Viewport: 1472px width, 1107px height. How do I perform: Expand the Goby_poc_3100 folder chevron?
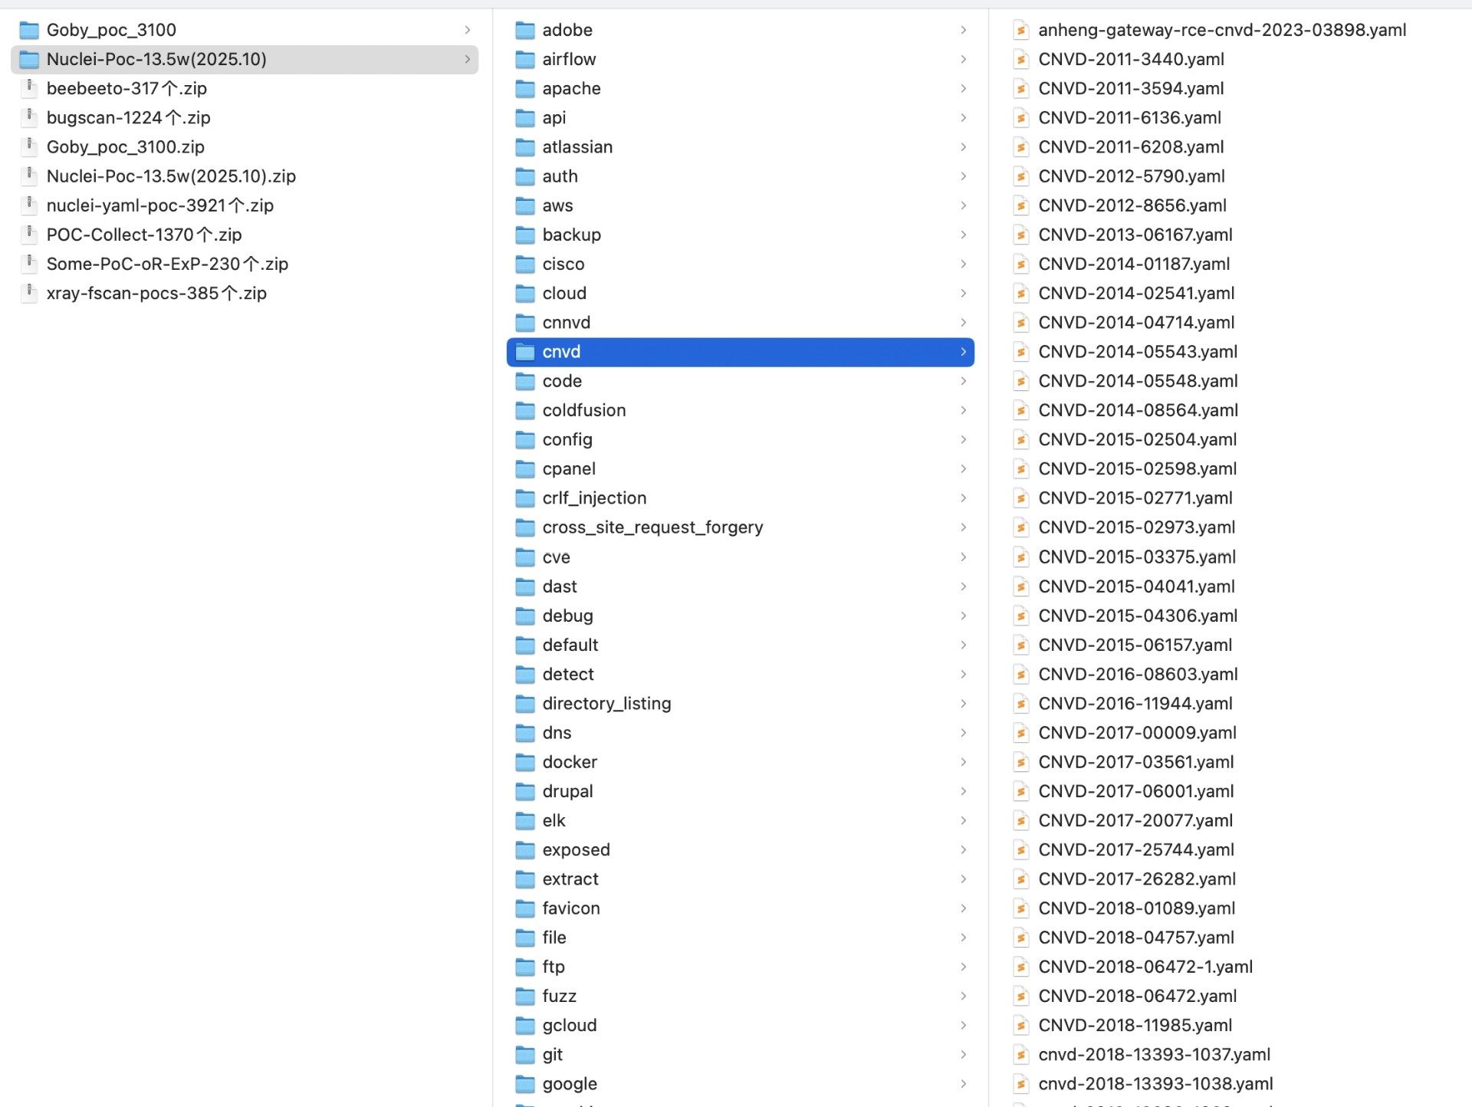click(x=467, y=30)
